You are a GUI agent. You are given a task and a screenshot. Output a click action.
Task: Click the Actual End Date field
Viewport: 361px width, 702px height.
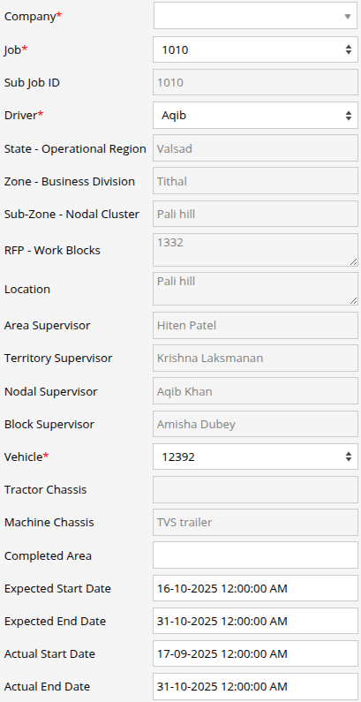coord(255,686)
